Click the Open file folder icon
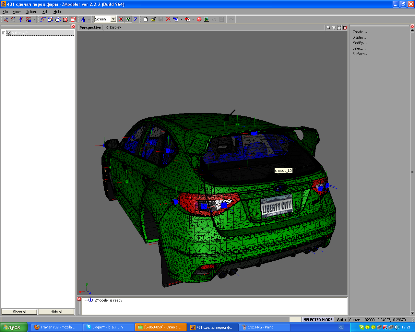This screenshot has width=415, height=332. (153, 19)
